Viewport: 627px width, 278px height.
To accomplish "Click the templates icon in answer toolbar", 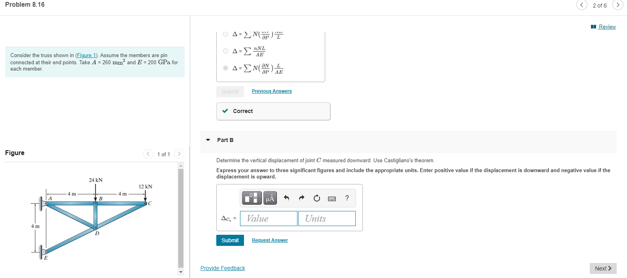I will [252, 198].
